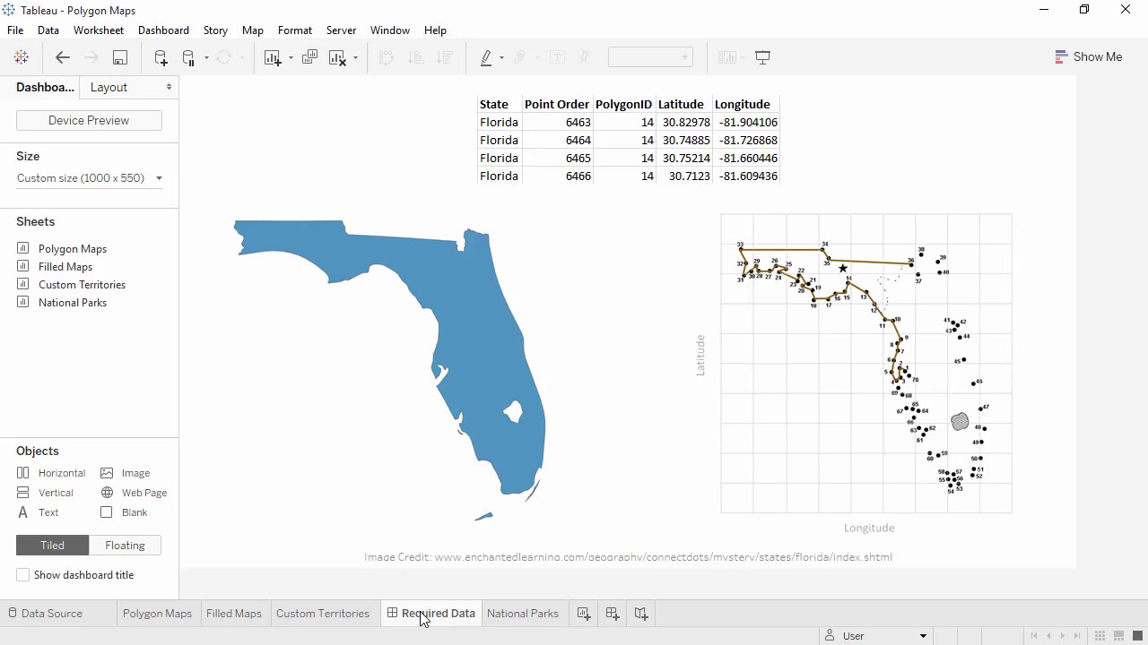Click the Highlight pen icon

point(486,57)
